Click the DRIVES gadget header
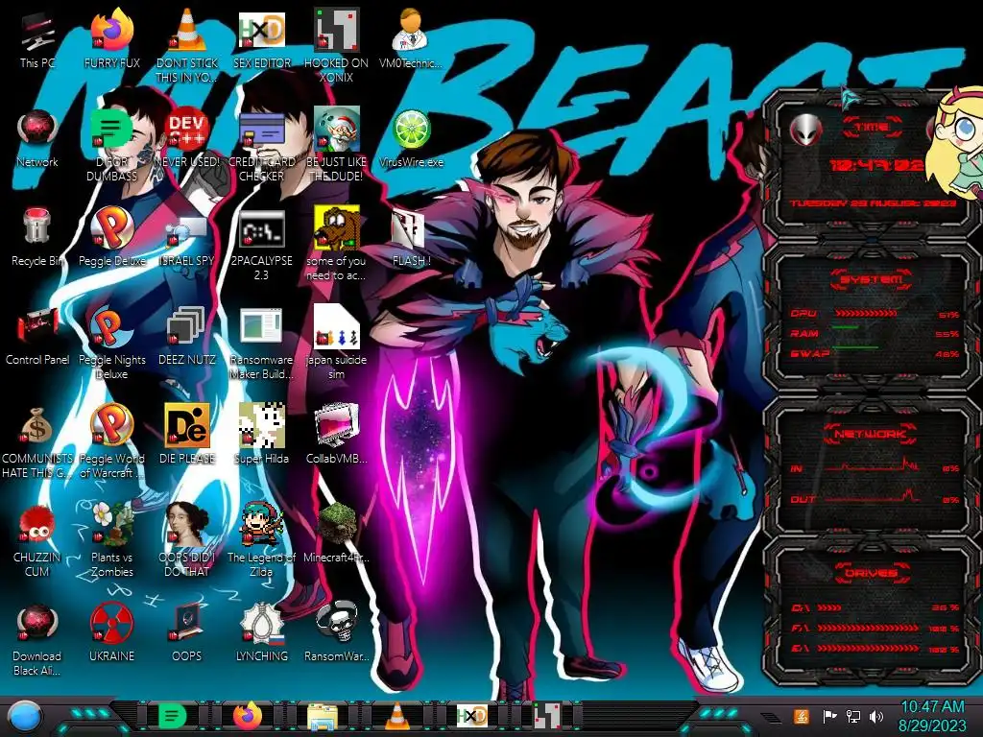This screenshot has width=983, height=737. point(872,573)
